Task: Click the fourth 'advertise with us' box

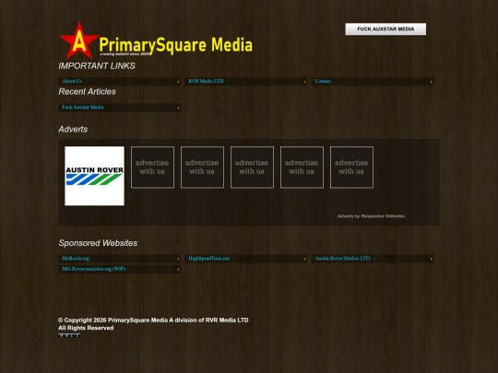Action: tap(302, 167)
